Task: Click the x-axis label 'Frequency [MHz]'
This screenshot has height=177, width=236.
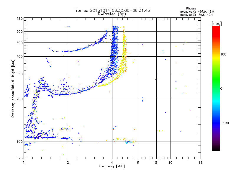Action: coord(112,166)
